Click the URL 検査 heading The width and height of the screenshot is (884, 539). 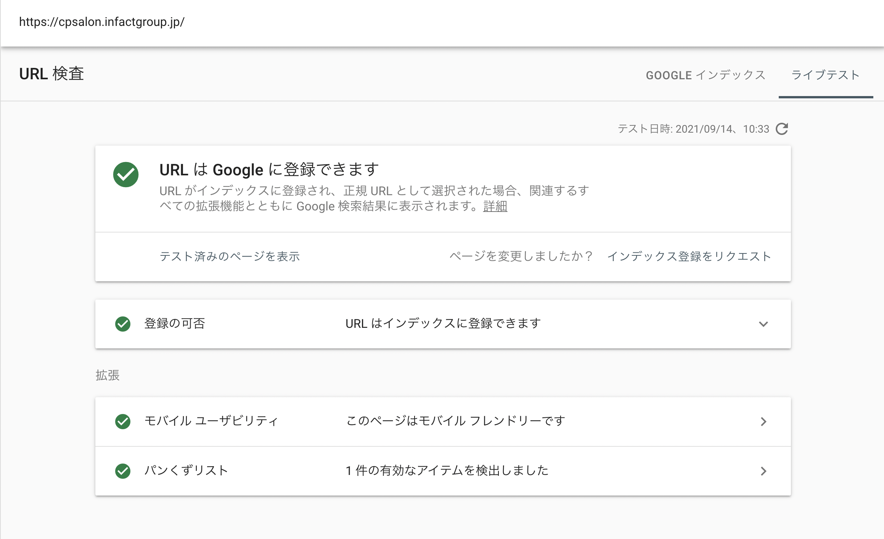(51, 74)
